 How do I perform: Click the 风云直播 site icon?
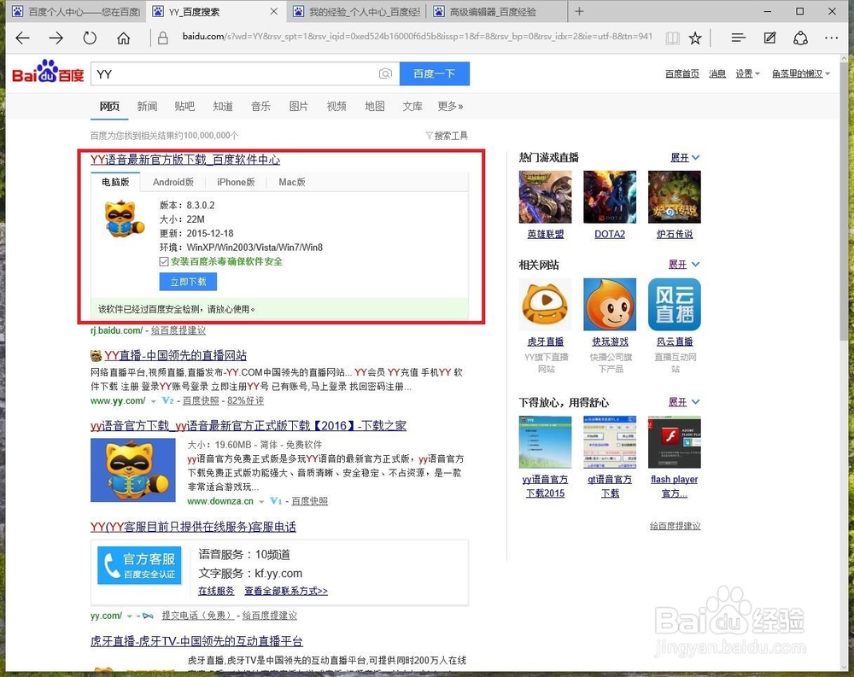click(x=675, y=304)
